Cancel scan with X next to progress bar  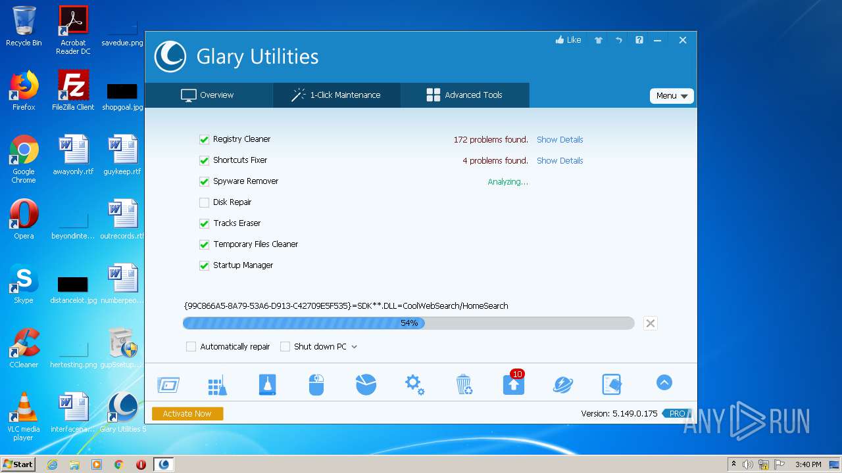[x=650, y=323]
